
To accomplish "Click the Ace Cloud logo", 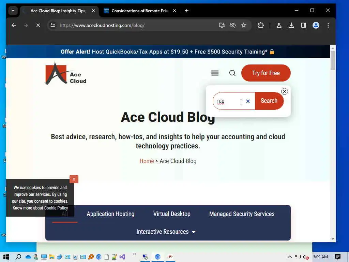I will point(66,73).
